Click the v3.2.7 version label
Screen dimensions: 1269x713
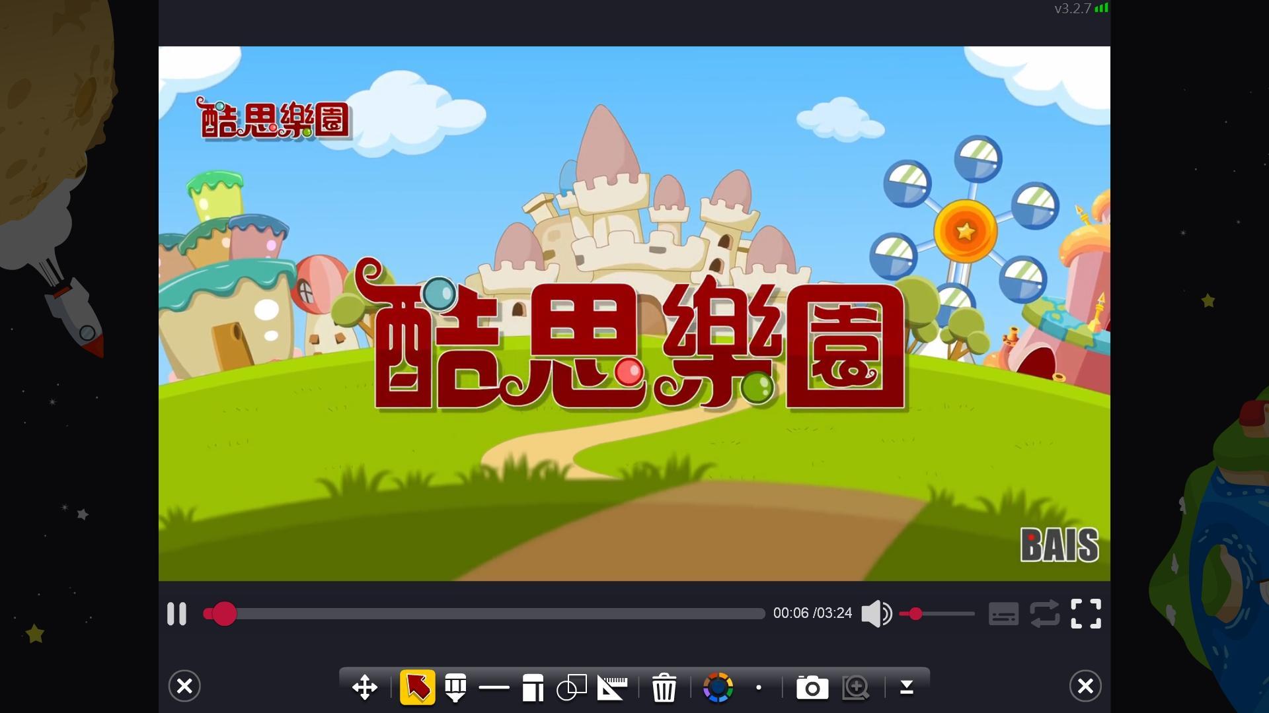[1072, 9]
